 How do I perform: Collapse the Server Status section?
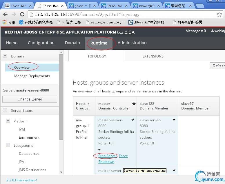coord(5,110)
